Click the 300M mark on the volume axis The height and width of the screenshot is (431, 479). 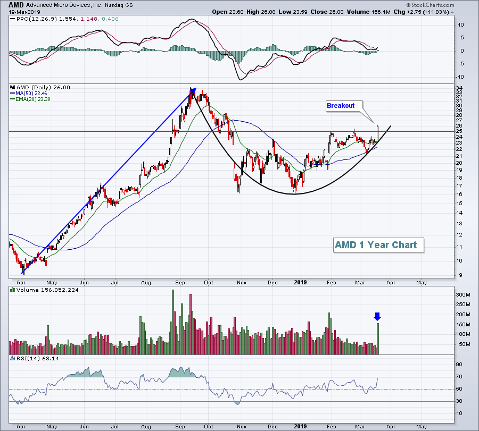pos(464,294)
